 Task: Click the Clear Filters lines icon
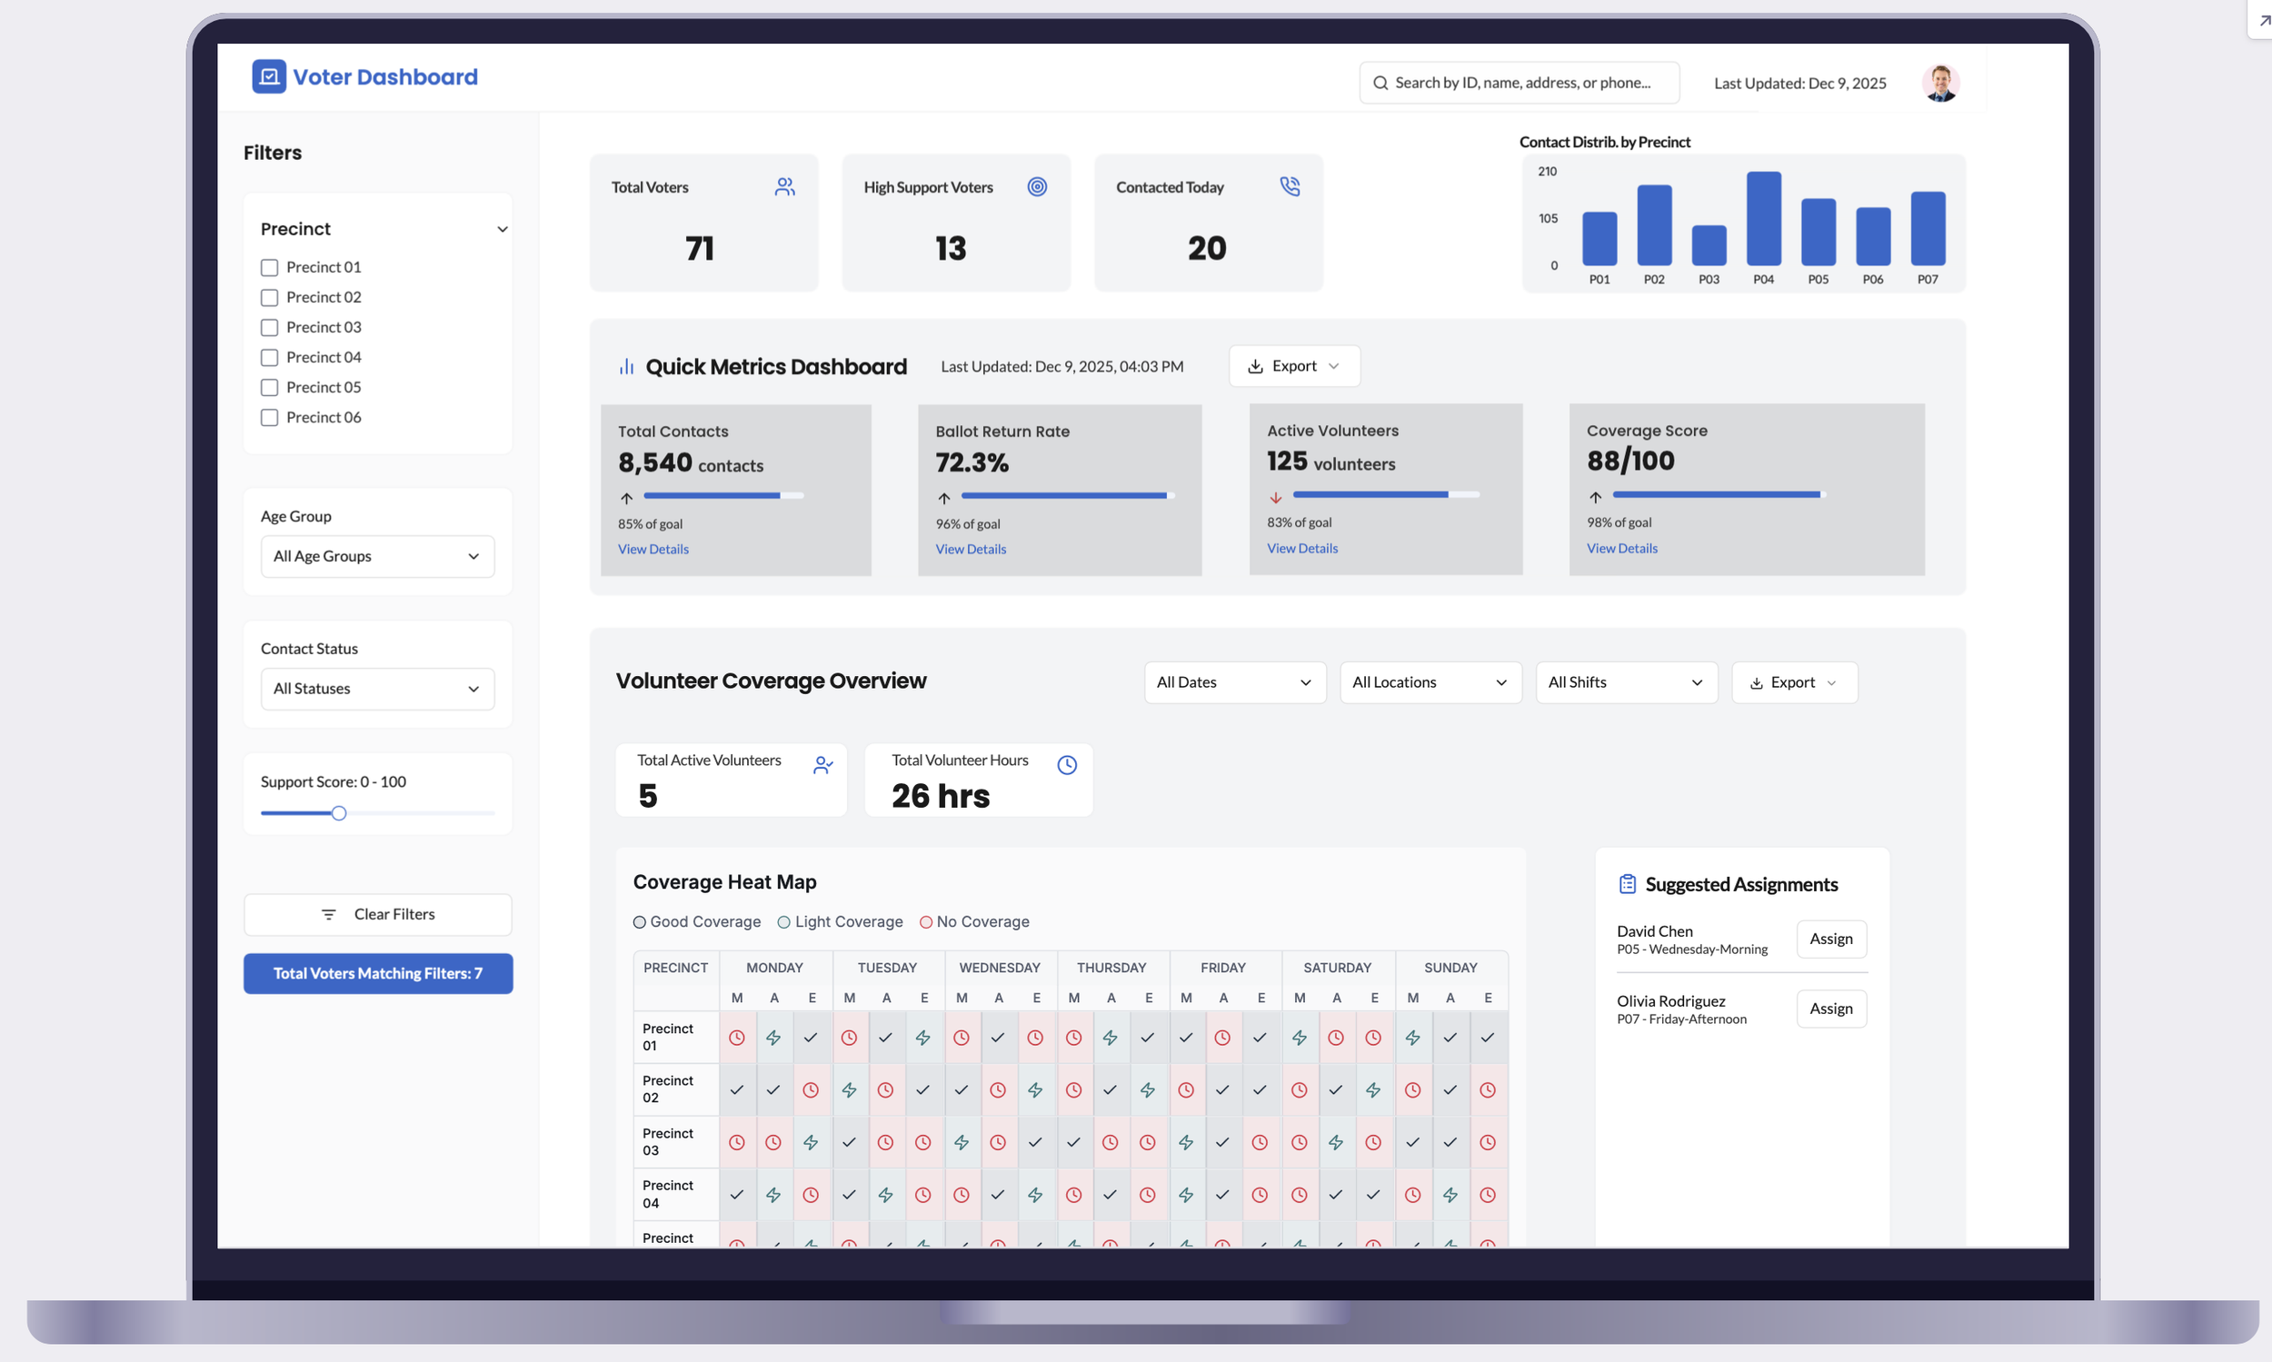(x=329, y=915)
